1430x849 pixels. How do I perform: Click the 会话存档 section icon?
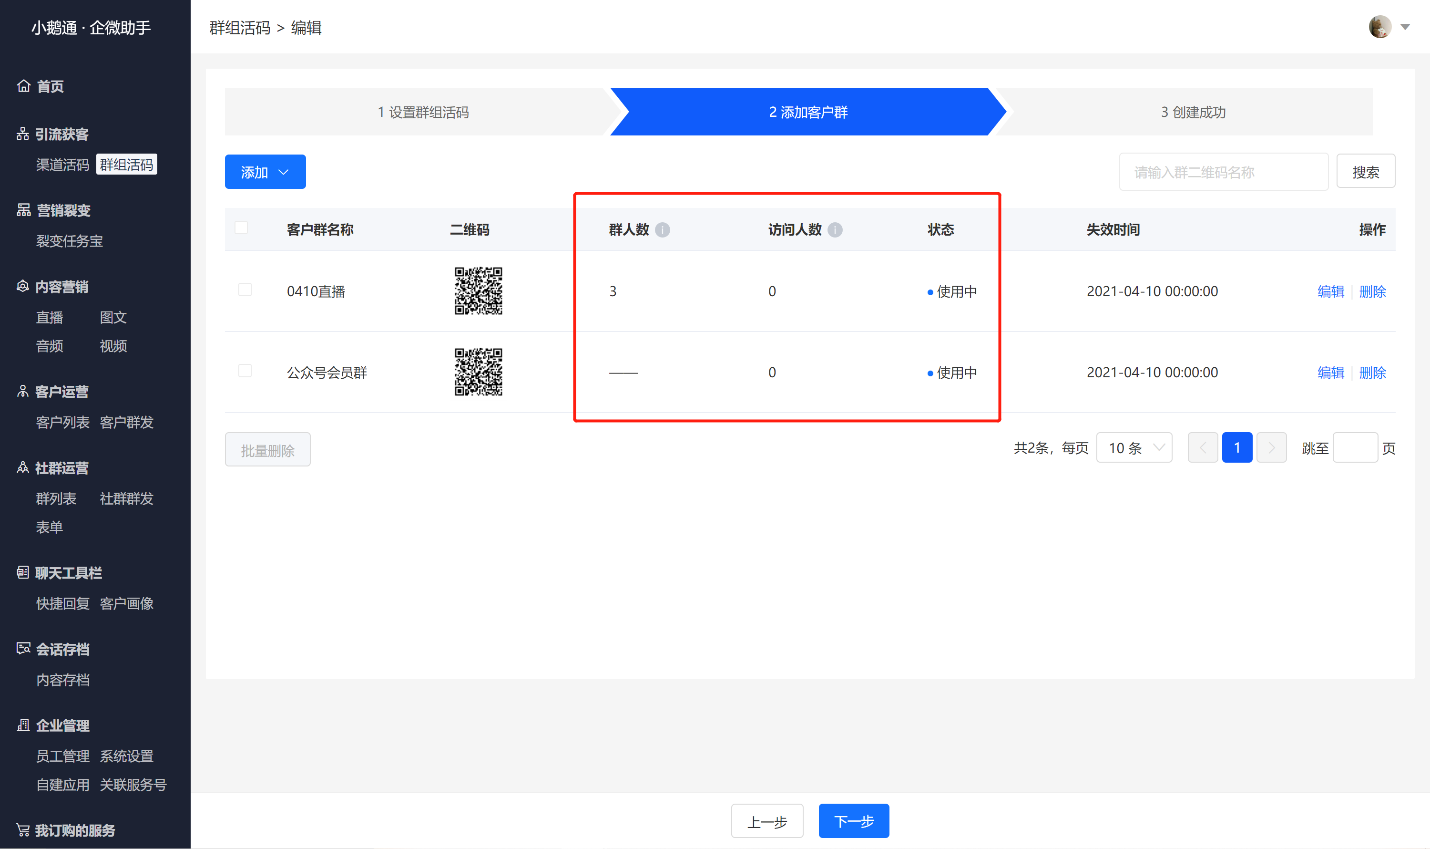coord(23,648)
